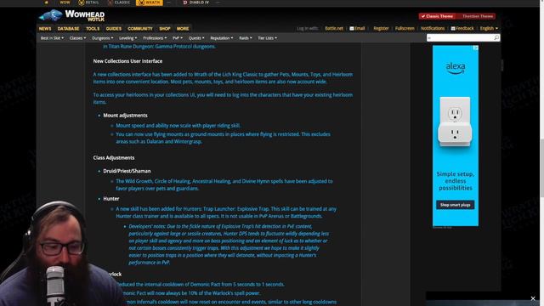This screenshot has width=544, height=306.
Task: Expand the English language dropdown
Action: click(x=489, y=28)
